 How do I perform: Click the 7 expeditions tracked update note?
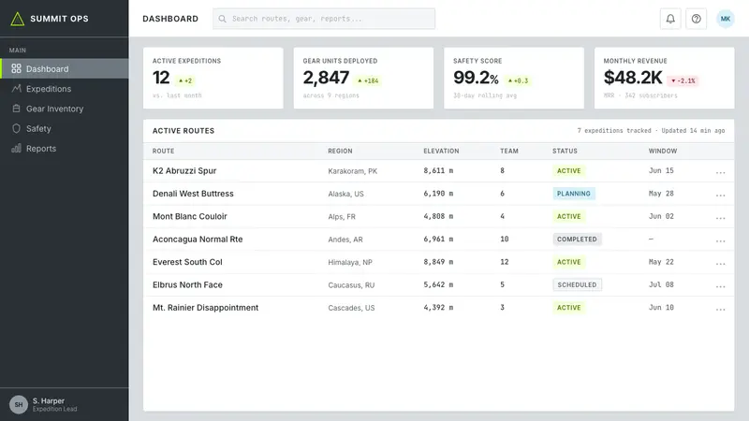[651, 130]
